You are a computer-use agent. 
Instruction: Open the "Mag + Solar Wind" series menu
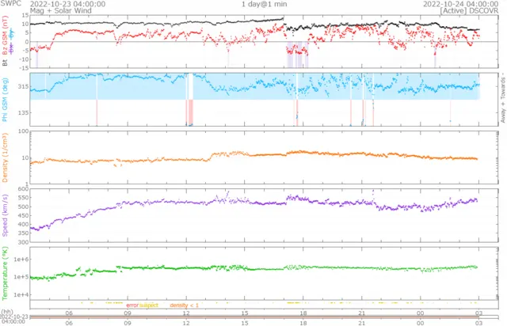tap(61, 10)
